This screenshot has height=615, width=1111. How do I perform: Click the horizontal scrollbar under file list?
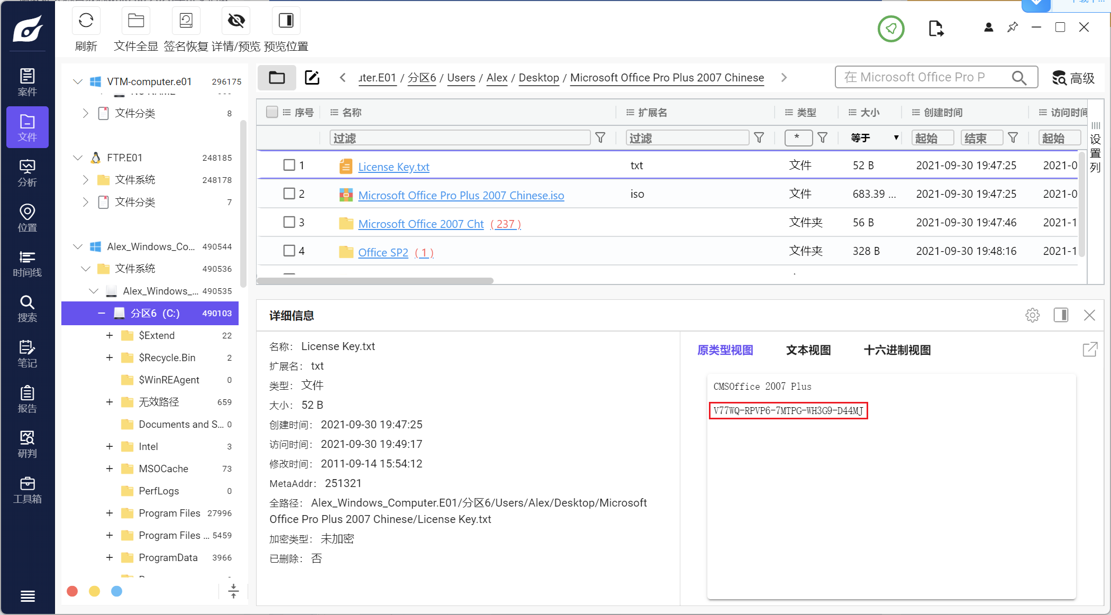coord(375,281)
